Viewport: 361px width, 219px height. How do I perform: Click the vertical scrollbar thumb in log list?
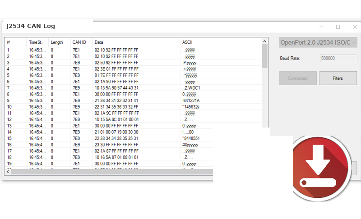pyautogui.click(x=264, y=56)
